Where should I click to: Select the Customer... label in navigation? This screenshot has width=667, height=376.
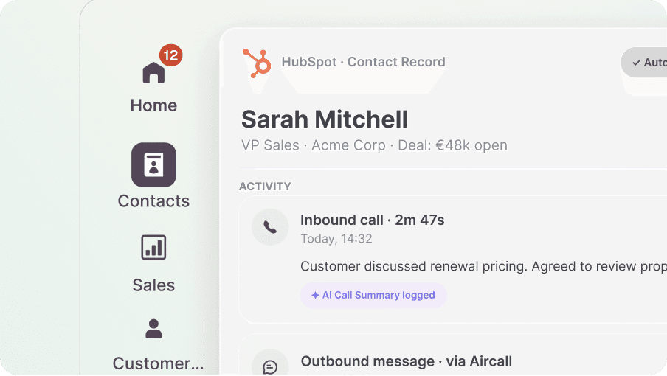click(x=158, y=363)
